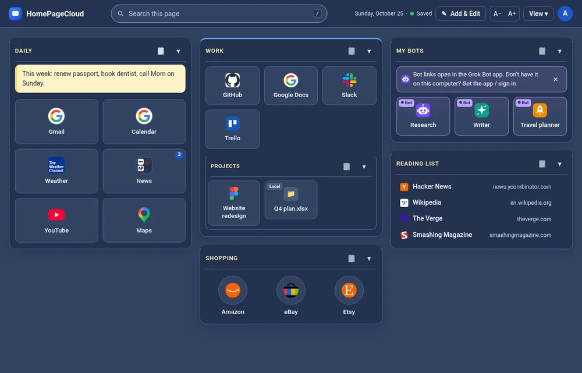Click the News badge showing 3
This screenshot has width=582, height=373.
point(179,154)
